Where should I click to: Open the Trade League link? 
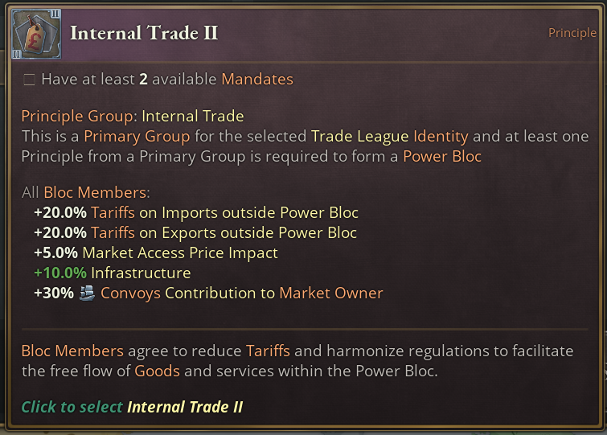[359, 136]
